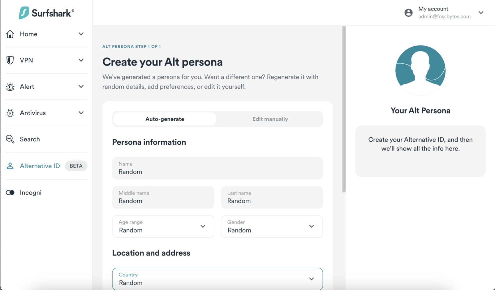The width and height of the screenshot is (495, 290).
Task: Click the VPN shield icon
Action: point(10,60)
